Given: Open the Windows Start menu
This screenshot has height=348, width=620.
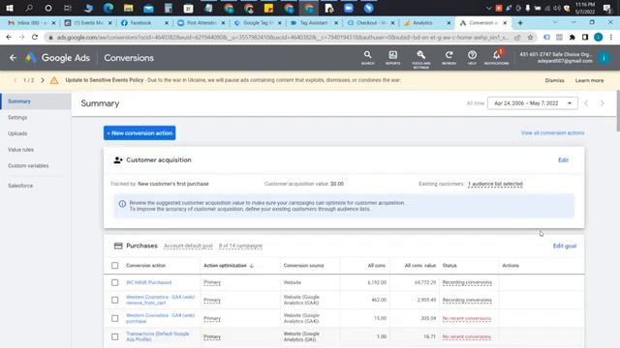Looking at the screenshot, I should pos(10,8).
